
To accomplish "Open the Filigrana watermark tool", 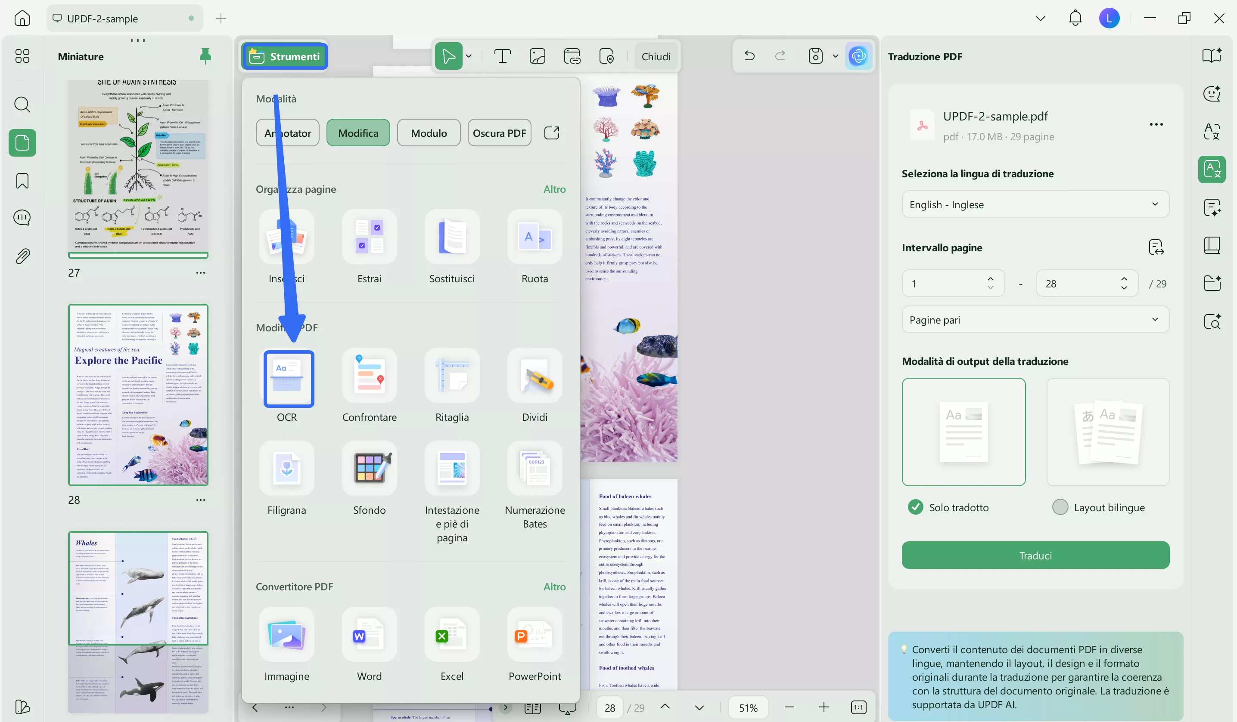I will (x=287, y=469).
